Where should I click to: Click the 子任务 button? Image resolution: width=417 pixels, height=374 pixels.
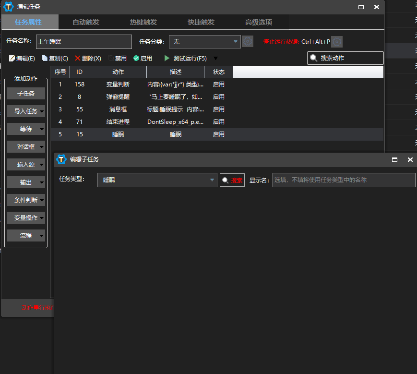[x=26, y=94]
